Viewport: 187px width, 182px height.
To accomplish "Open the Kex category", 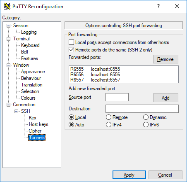I will [33, 118].
